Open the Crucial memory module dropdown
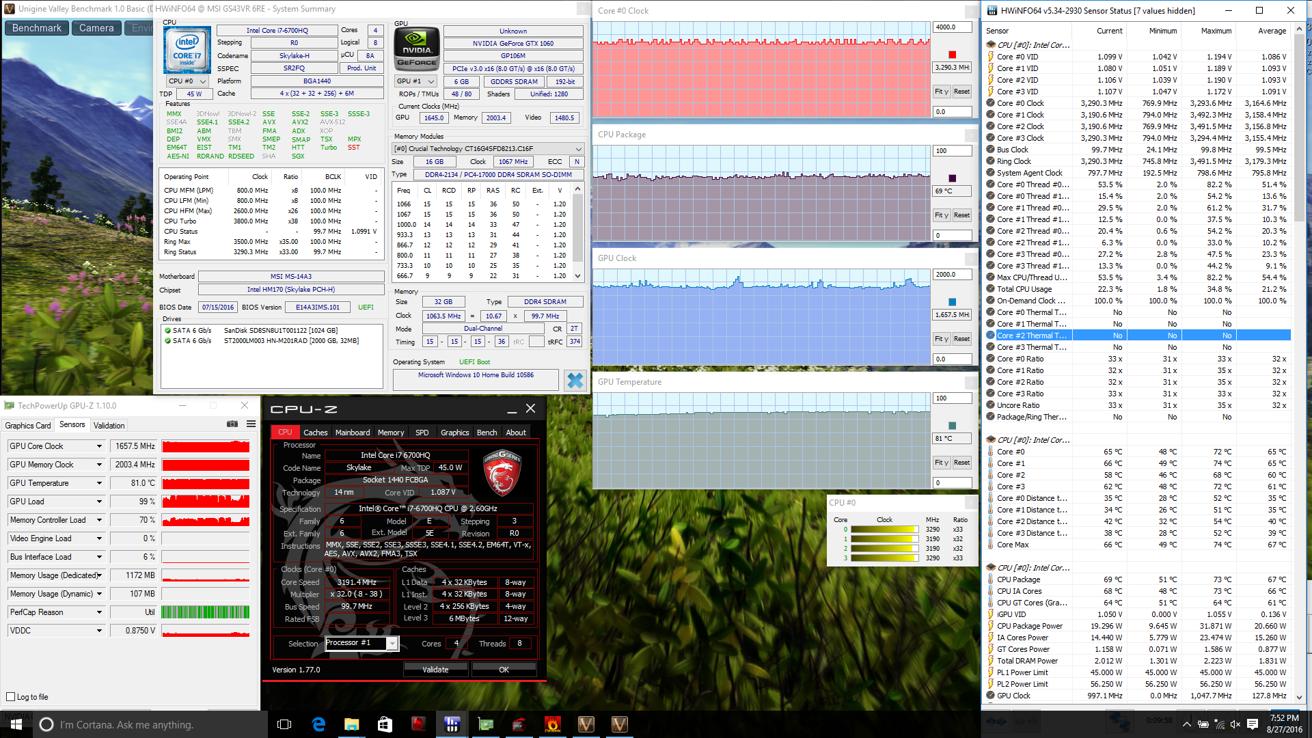This screenshot has width=1312, height=738. click(x=578, y=149)
